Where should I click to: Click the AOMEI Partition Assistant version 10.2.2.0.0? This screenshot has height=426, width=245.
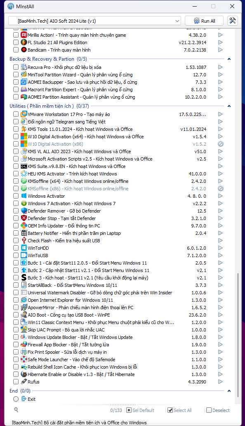pos(196,97)
